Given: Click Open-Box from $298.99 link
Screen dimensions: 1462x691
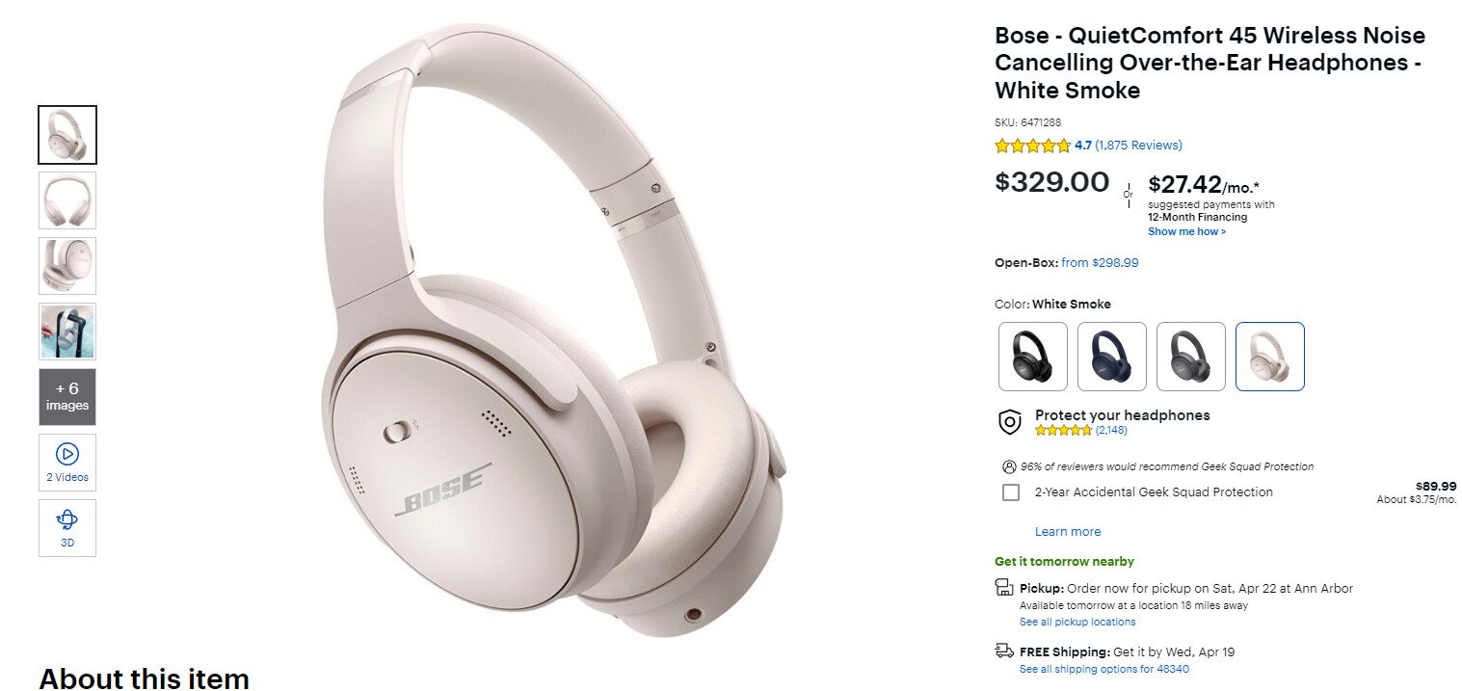Looking at the screenshot, I should (1100, 262).
